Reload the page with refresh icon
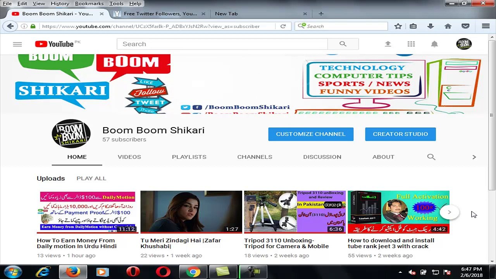The image size is (496, 279). pyautogui.click(x=283, y=26)
